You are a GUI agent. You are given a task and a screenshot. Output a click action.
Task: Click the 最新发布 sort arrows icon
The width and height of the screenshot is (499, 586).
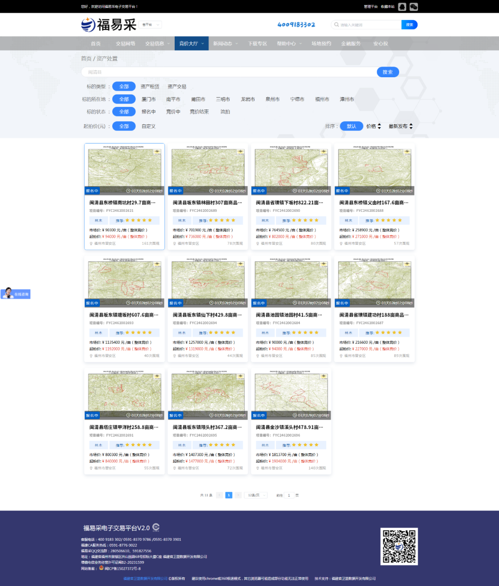411,126
